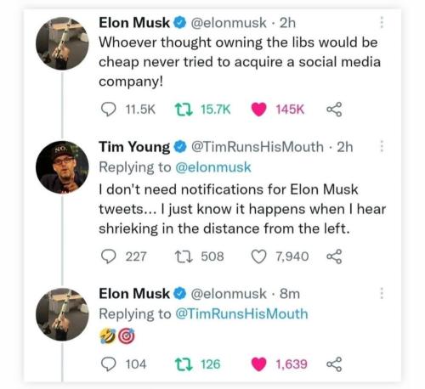This screenshot has width=425, height=389.
Task: Open more options on Tim Young's tweet
Action: click(x=382, y=146)
